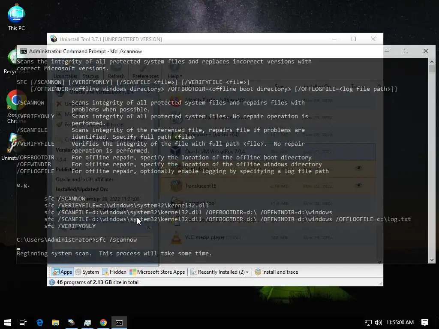Click the 11:55:00 AM taskbar clock
The width and height of the screenshot is (439, 329).
pyautogui.click(x=400, y=323)
